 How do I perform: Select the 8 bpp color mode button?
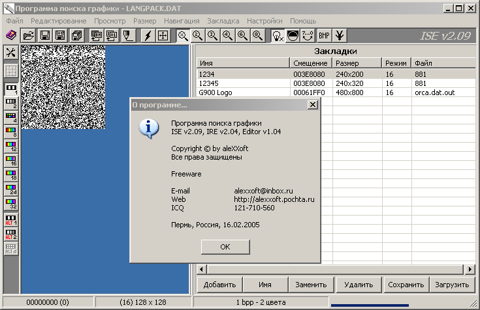pyautogui.click(x=10, y=132)
